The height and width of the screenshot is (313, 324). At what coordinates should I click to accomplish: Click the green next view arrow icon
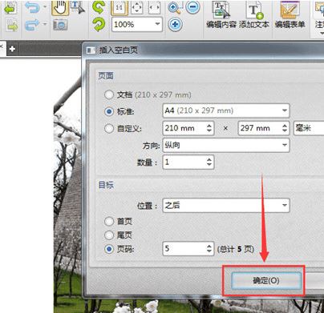(x=11, y=26)
